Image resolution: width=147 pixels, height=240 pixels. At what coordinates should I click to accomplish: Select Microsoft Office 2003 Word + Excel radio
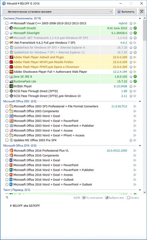(x=7, y=116)
